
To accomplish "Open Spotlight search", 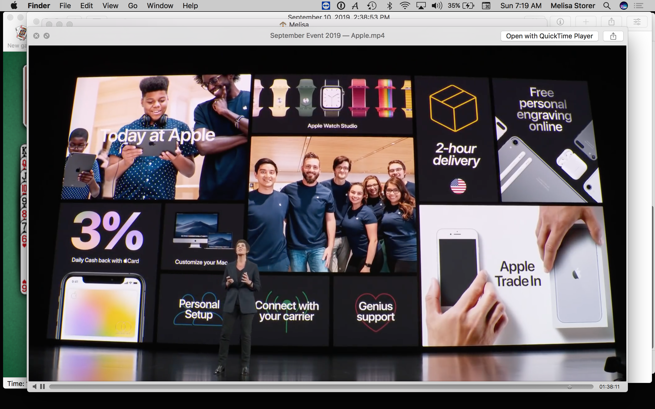I will [x=607, y=6].
